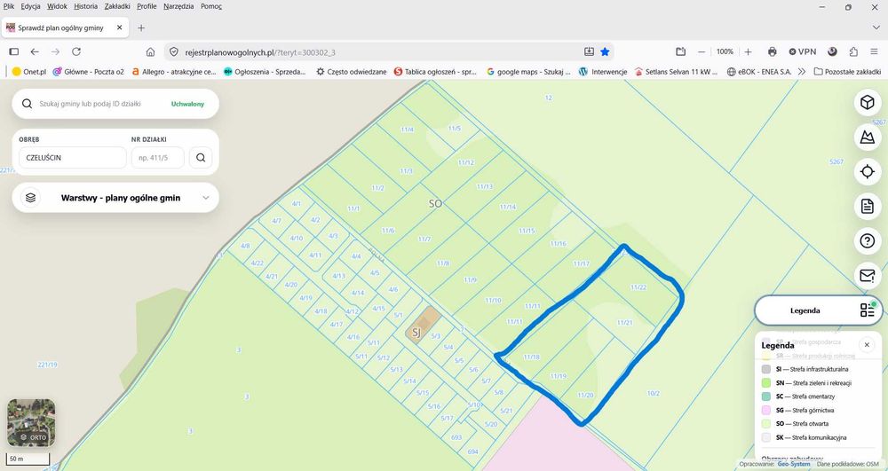Toggle the browser sidebar icon
The height and width of the screenshot is (471, 888).
[14, 51]
